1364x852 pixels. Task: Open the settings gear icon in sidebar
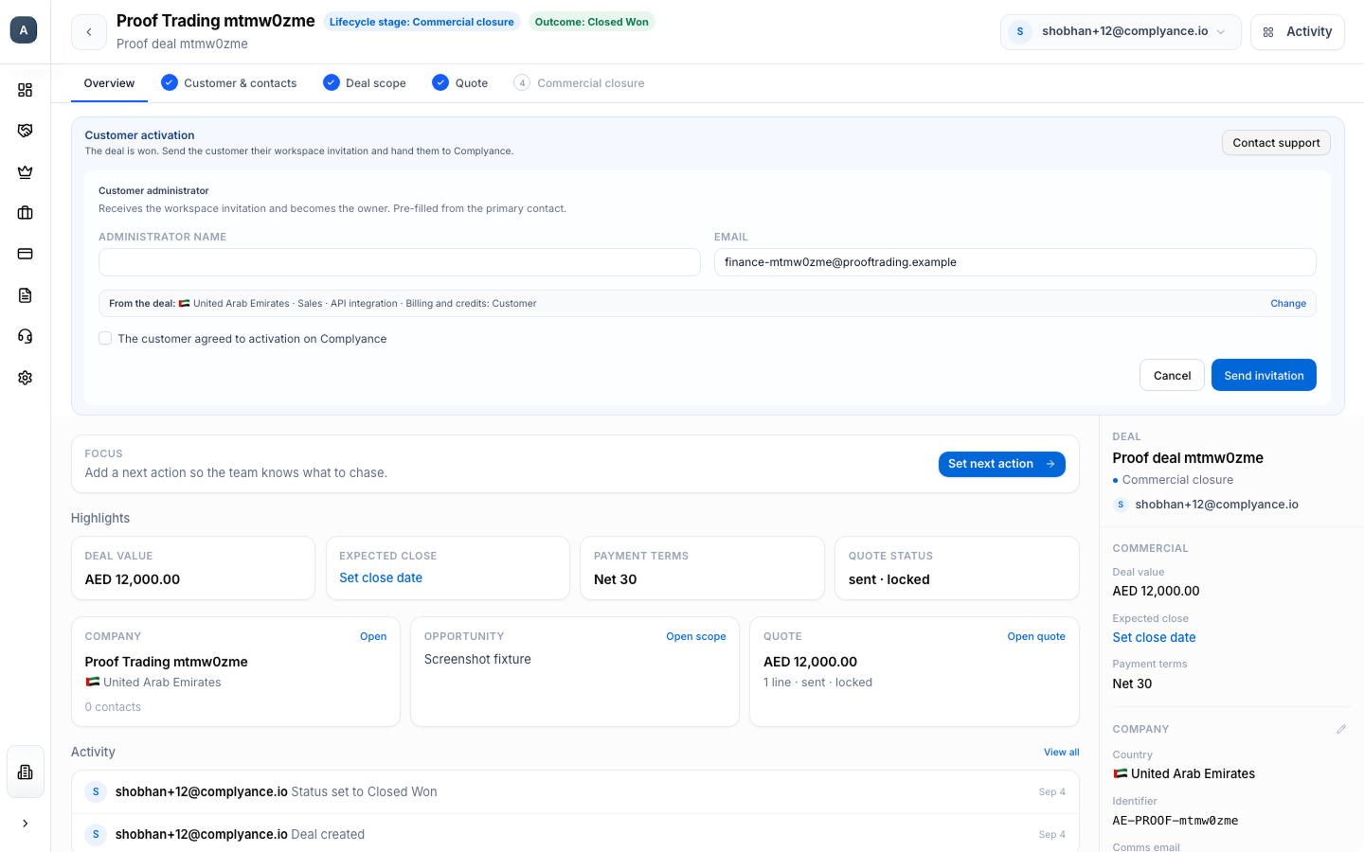pos(25,378)
